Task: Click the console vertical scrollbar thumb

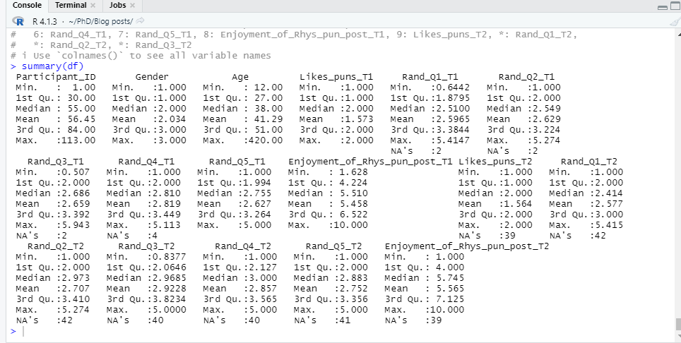Action: pos(678,324)
